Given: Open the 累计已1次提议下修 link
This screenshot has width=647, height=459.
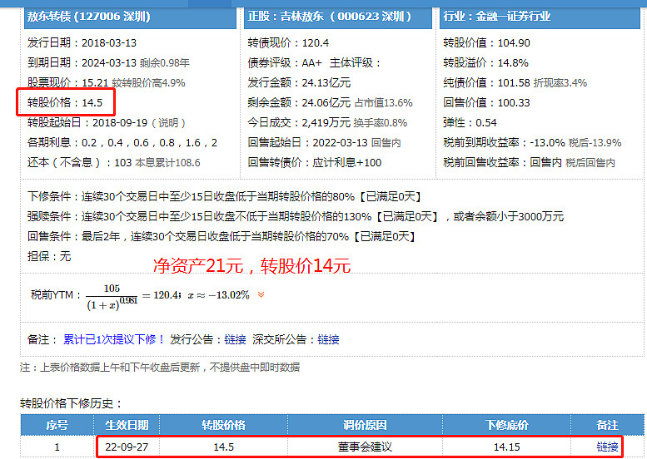Looking at the screenshot, I should pyautogui.click(x=113, y=339).
